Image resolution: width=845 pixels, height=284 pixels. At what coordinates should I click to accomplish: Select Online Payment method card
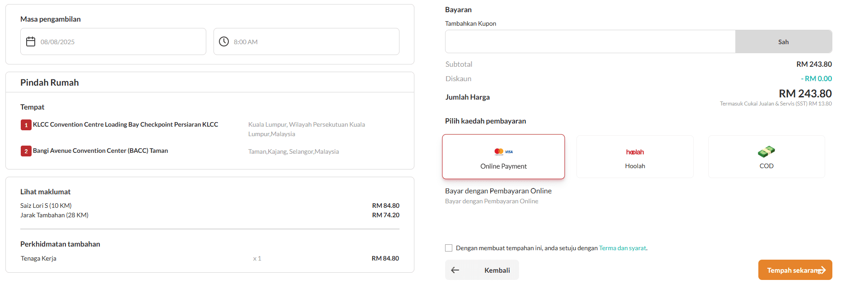[x=503, y=156]
